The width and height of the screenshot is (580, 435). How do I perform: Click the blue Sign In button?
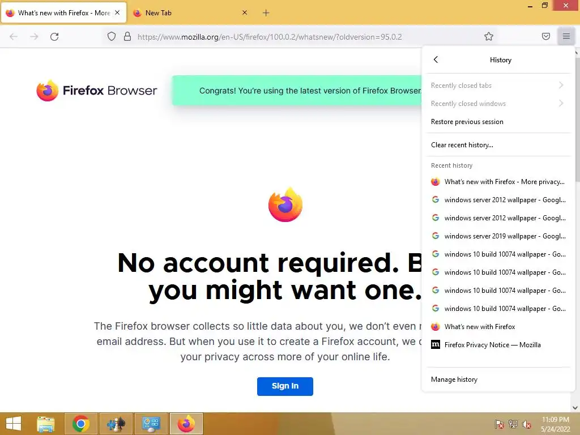[285, 386]
